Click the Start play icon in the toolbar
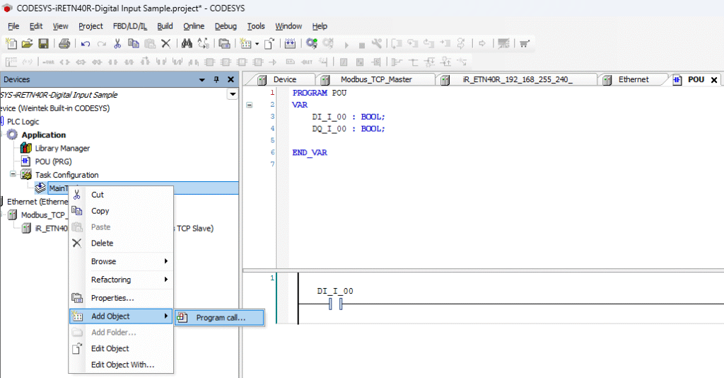The width and height of the screenshot is (724, 378). 346,45
